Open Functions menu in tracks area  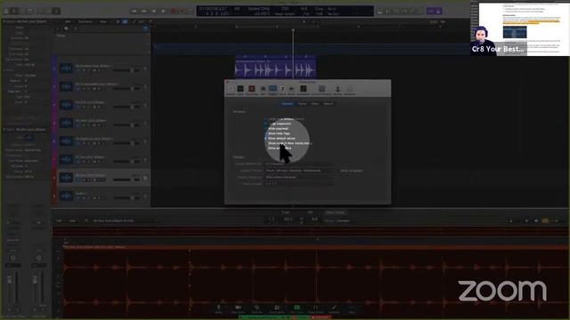pos(85,21)
